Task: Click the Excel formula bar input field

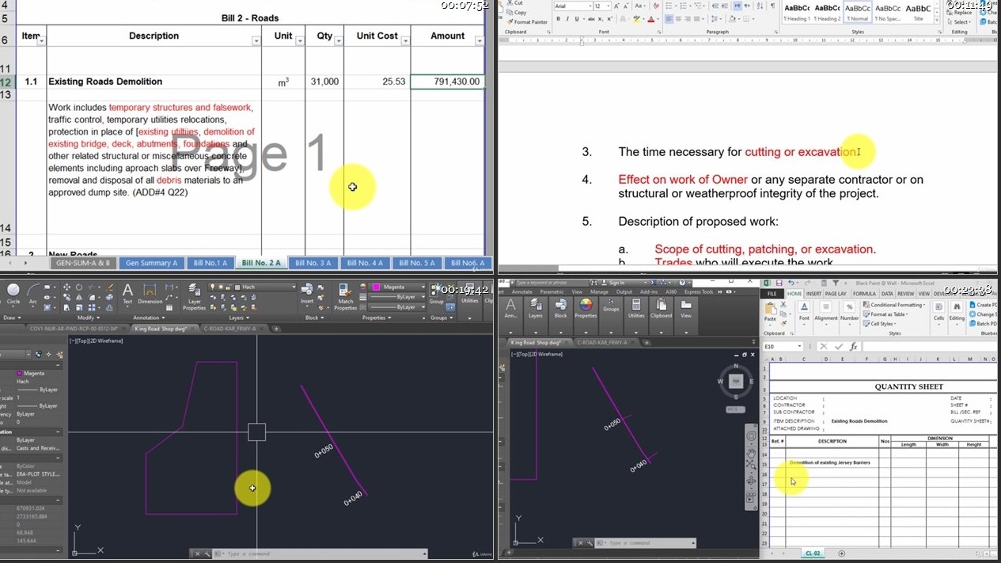Action: (x=930, y=346)
